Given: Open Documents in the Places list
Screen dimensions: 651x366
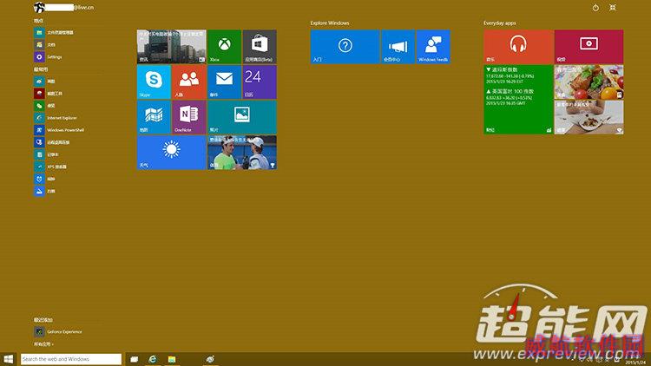Looking at the screenshot, I should [45, 44].
